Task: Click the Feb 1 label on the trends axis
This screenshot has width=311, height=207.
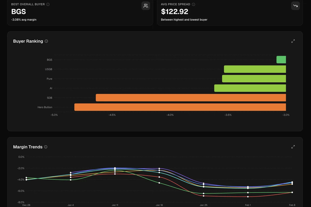Action: 248,205
